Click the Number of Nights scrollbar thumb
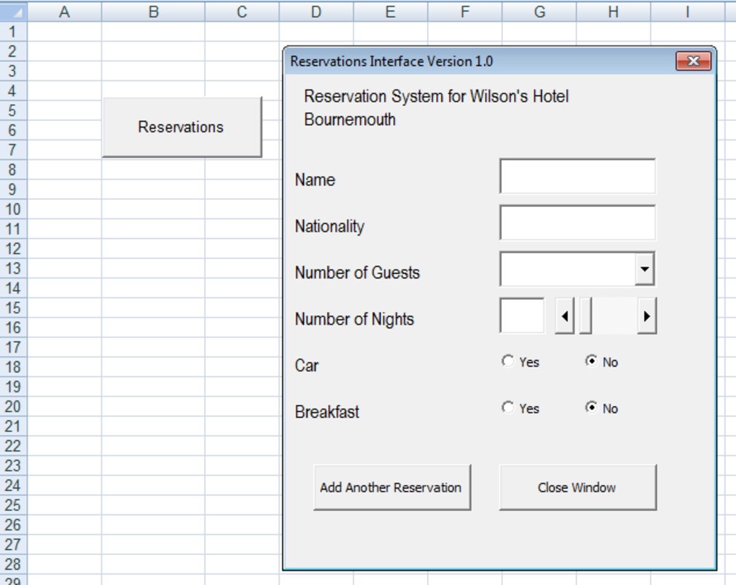 (585, 316)
